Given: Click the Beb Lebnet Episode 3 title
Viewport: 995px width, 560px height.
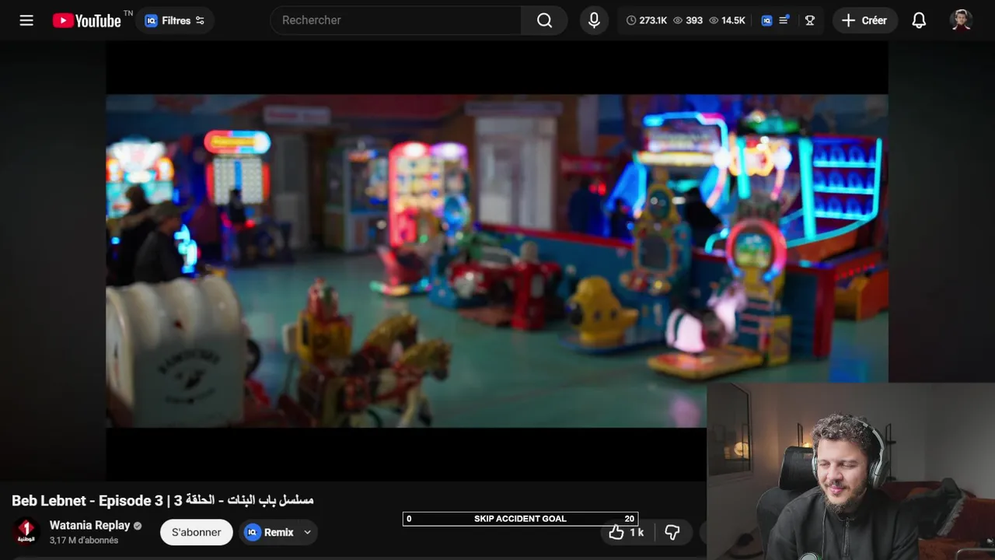Looking at the screenshot, I should (162, 500).
